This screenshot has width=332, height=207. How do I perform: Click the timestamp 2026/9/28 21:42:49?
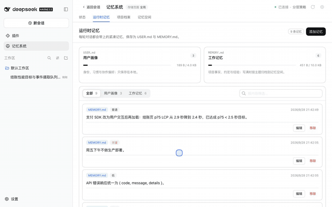[x=304, y=110]
